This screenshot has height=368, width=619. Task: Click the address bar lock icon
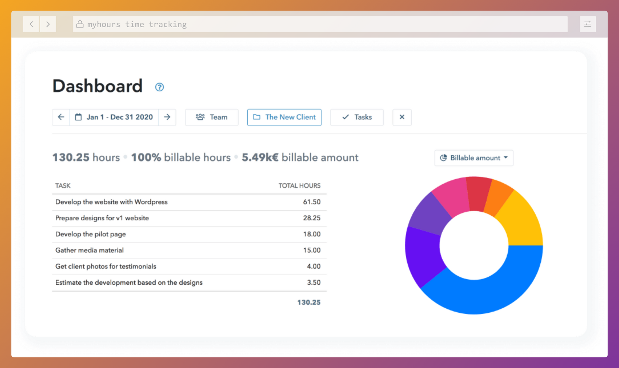pos(80,24)
